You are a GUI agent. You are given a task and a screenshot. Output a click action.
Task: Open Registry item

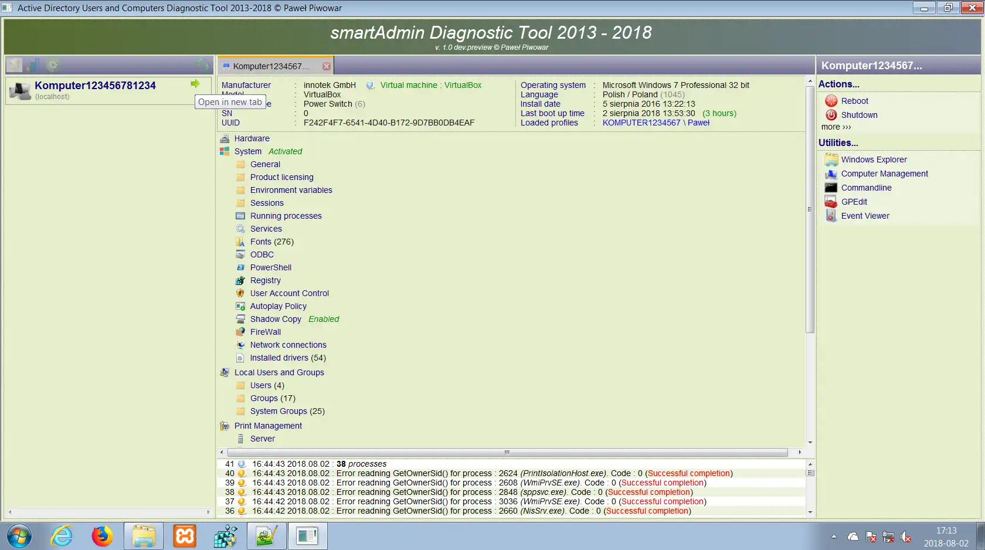(266, 280)
